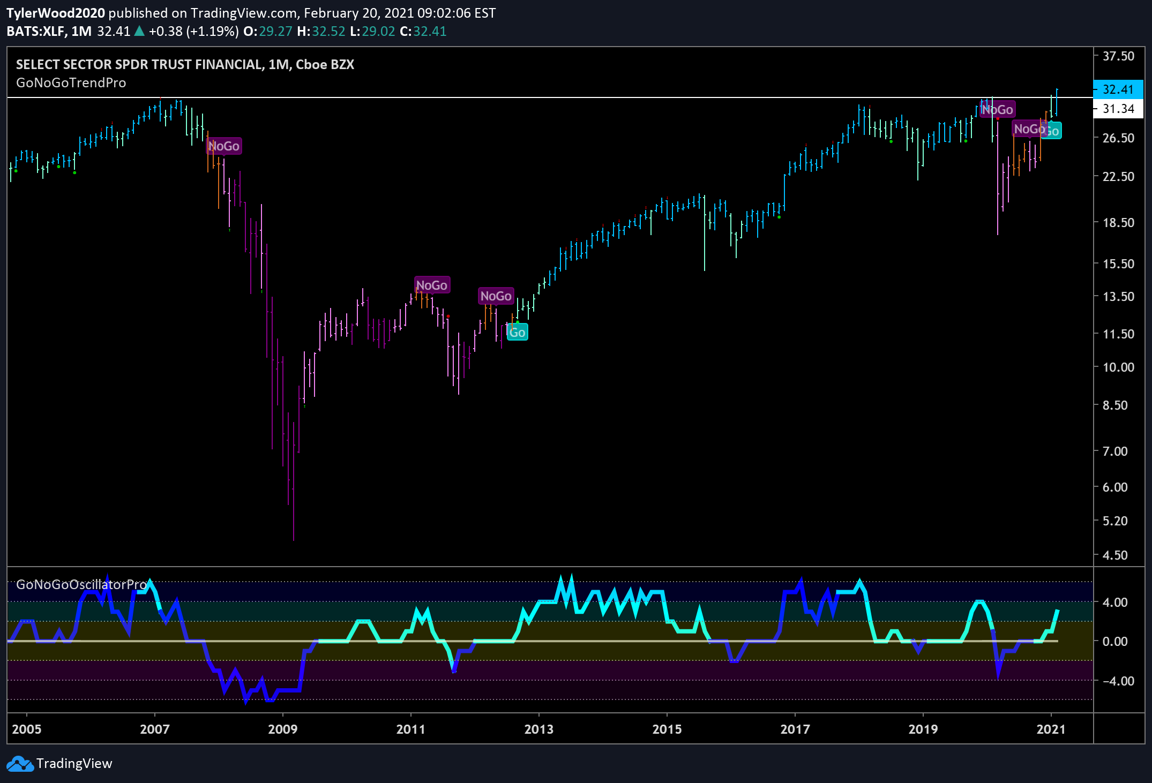The image size is (1152, 783).
Task: Click the 2013 time axis label
Action: (539, 729)
